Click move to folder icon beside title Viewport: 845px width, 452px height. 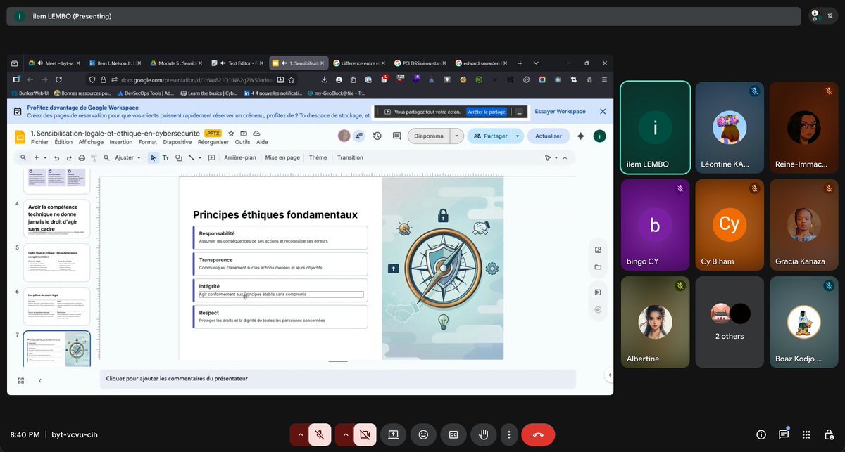244,133
